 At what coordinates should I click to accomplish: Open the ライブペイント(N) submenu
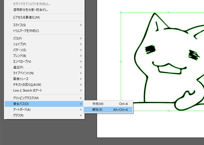tap(23, 73)
